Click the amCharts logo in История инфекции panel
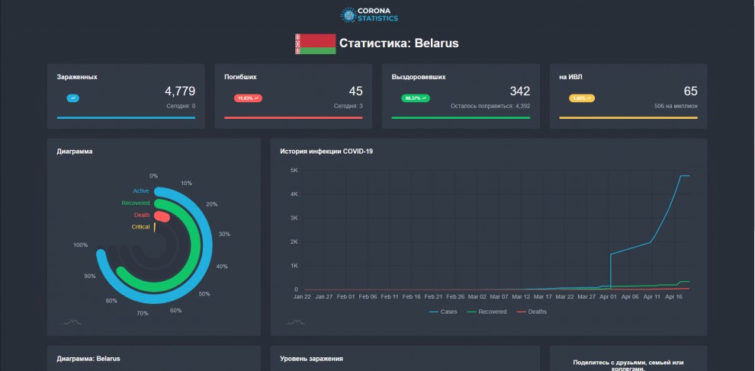The width and height of the screenshot is (755, 371). [x=296, y=322]
